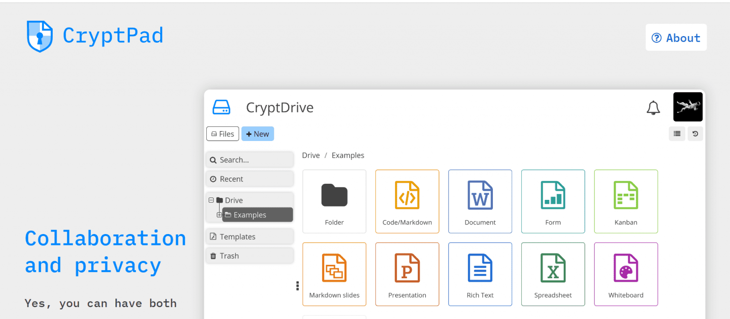The height and width of the screenshot is (319, 730).
Task: Click Drive in the breadcrumb path
Action: pos(311,155)
